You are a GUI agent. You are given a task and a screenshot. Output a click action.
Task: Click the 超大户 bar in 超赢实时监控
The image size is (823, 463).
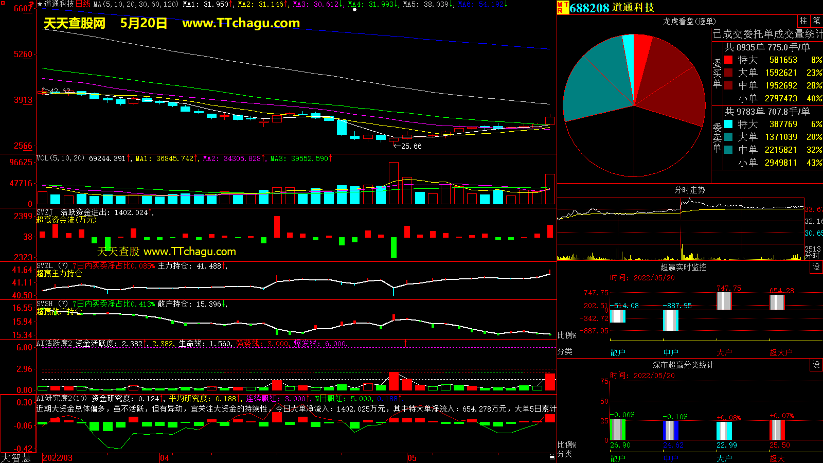tap(777, 302)
